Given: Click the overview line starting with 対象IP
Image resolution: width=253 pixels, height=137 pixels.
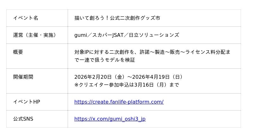Looking at the screenshot, I should [x=152, y=52].
